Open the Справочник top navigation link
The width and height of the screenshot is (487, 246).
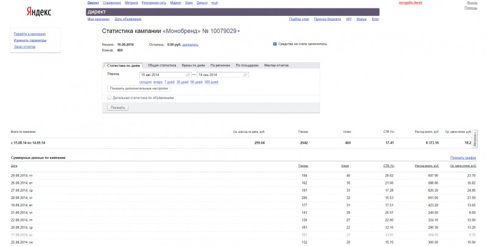tap(112, 3)
